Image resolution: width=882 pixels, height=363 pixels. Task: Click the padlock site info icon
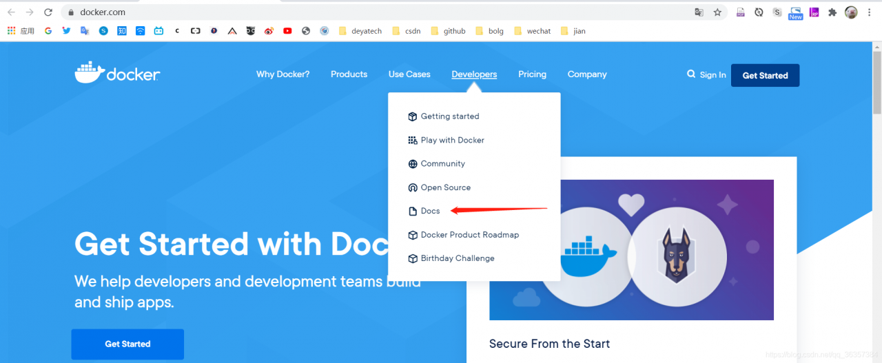[70, 12]
